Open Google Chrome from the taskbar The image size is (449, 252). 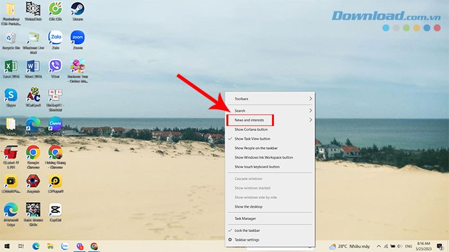point(94,246)
